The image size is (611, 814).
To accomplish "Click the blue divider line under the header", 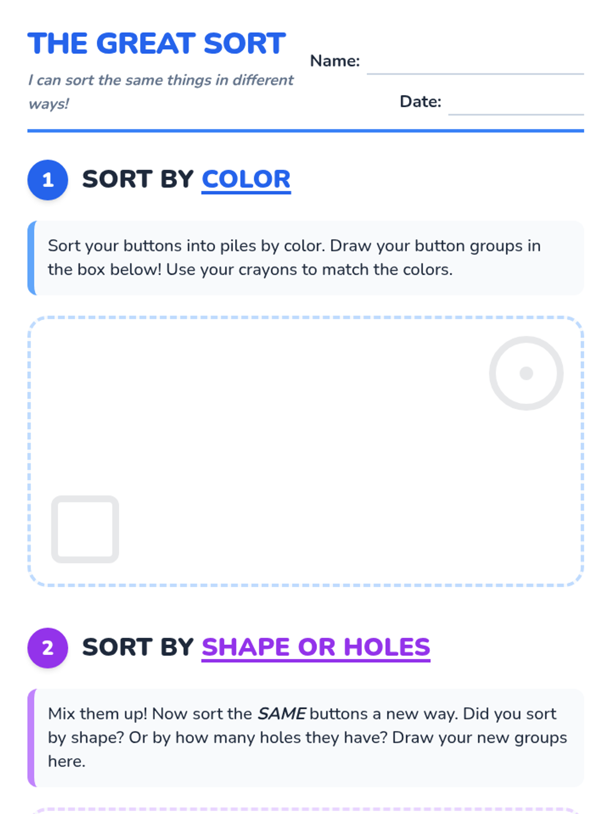I will (x=305, y=131).
